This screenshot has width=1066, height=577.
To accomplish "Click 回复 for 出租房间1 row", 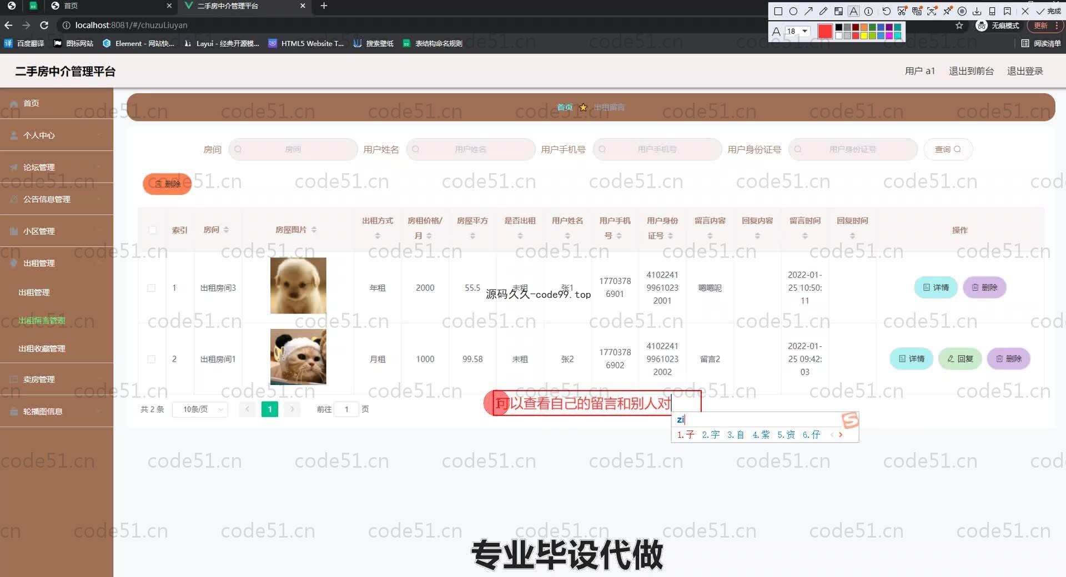I will (x=960, y=358).
